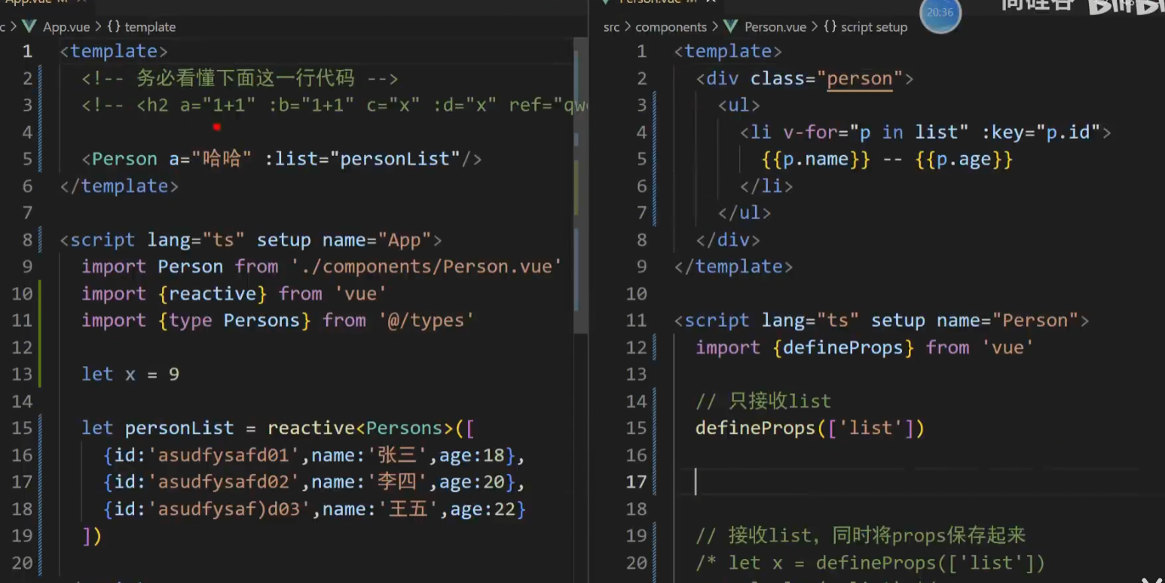Image resolution: width=1165 pixels, height=583 pixels.
Task: Click the {{p.name}} interpolation
Action: 816,160
